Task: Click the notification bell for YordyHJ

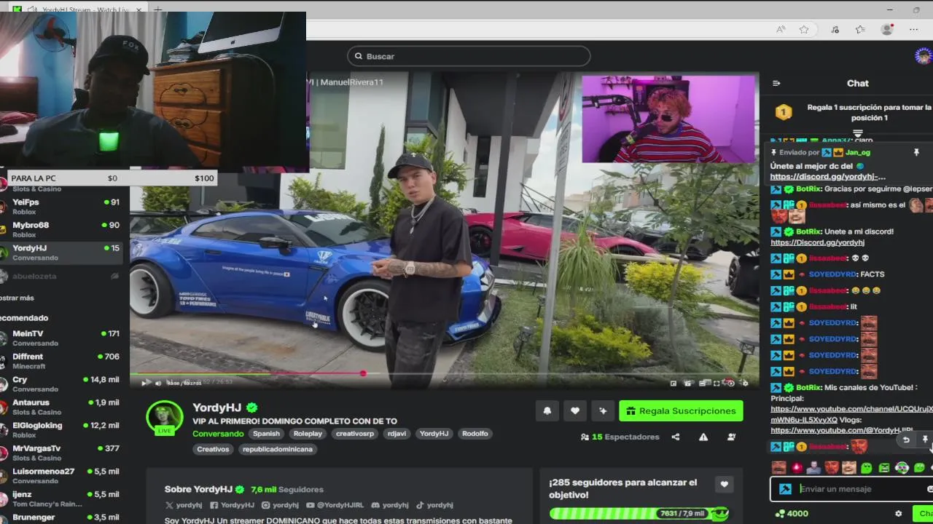Action: click(x=547, y=411)
